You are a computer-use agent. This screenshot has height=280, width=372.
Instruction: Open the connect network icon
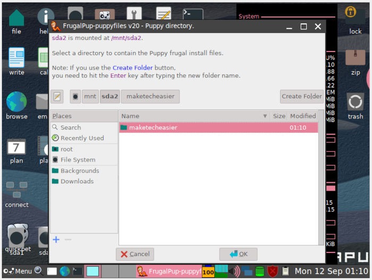(x=16, y=194)
